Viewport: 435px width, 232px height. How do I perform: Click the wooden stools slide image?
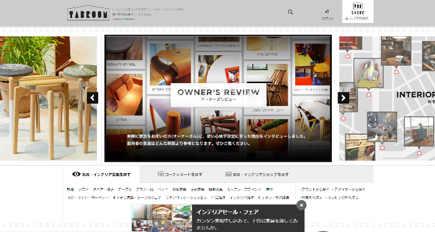(48, 98)
